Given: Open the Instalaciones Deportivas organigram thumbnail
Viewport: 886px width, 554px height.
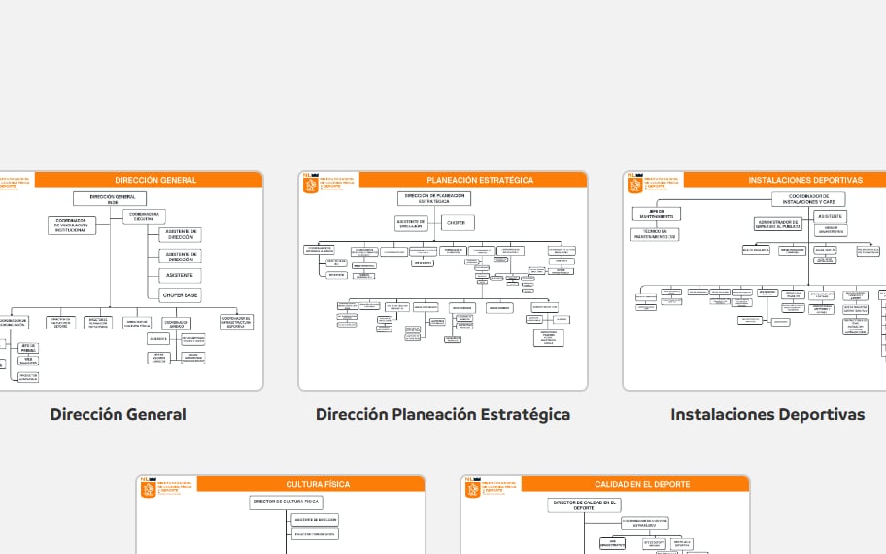Looking at the screenshot, I should point(754,280).
